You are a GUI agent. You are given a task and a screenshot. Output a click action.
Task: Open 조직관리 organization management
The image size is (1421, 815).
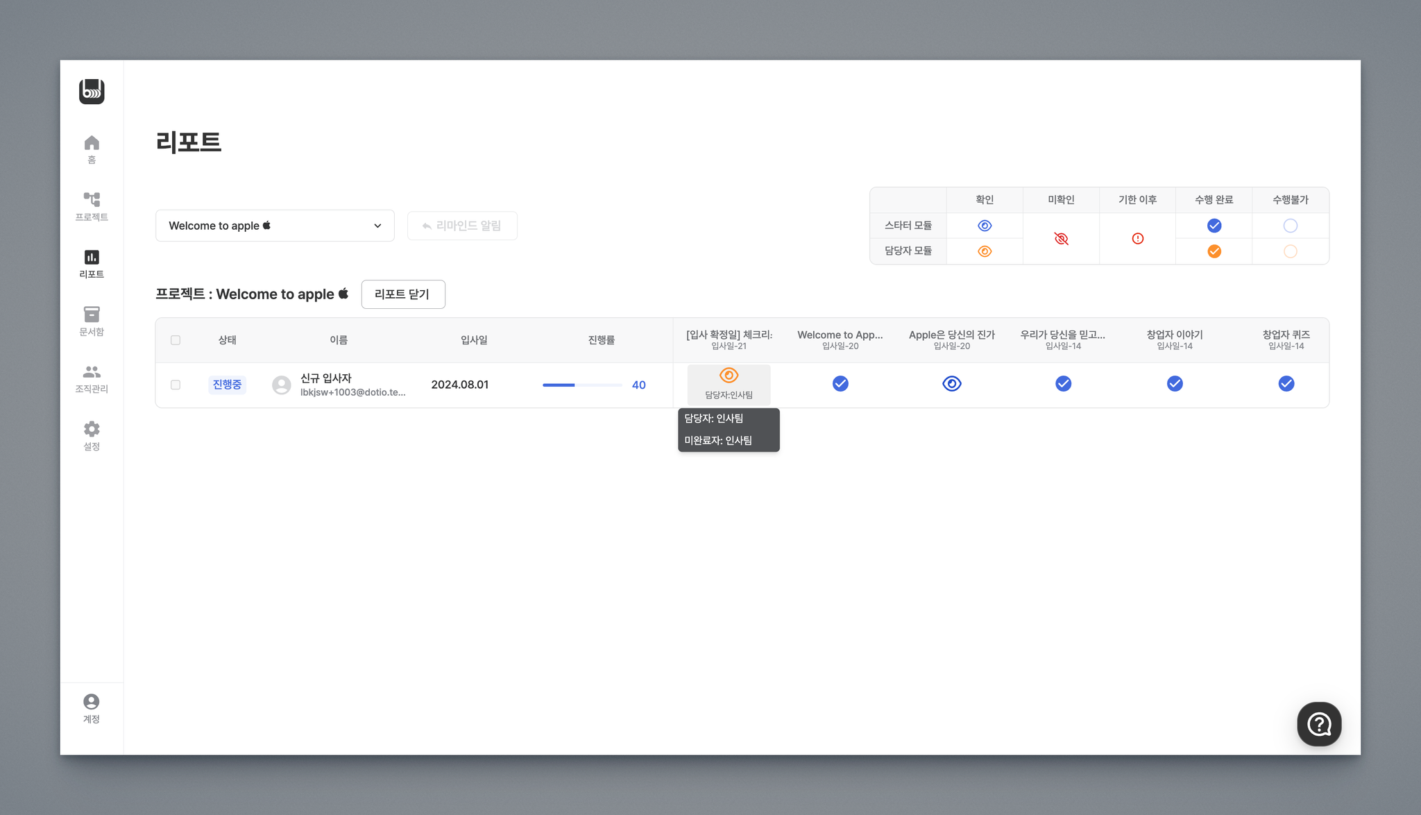(92, 378)
